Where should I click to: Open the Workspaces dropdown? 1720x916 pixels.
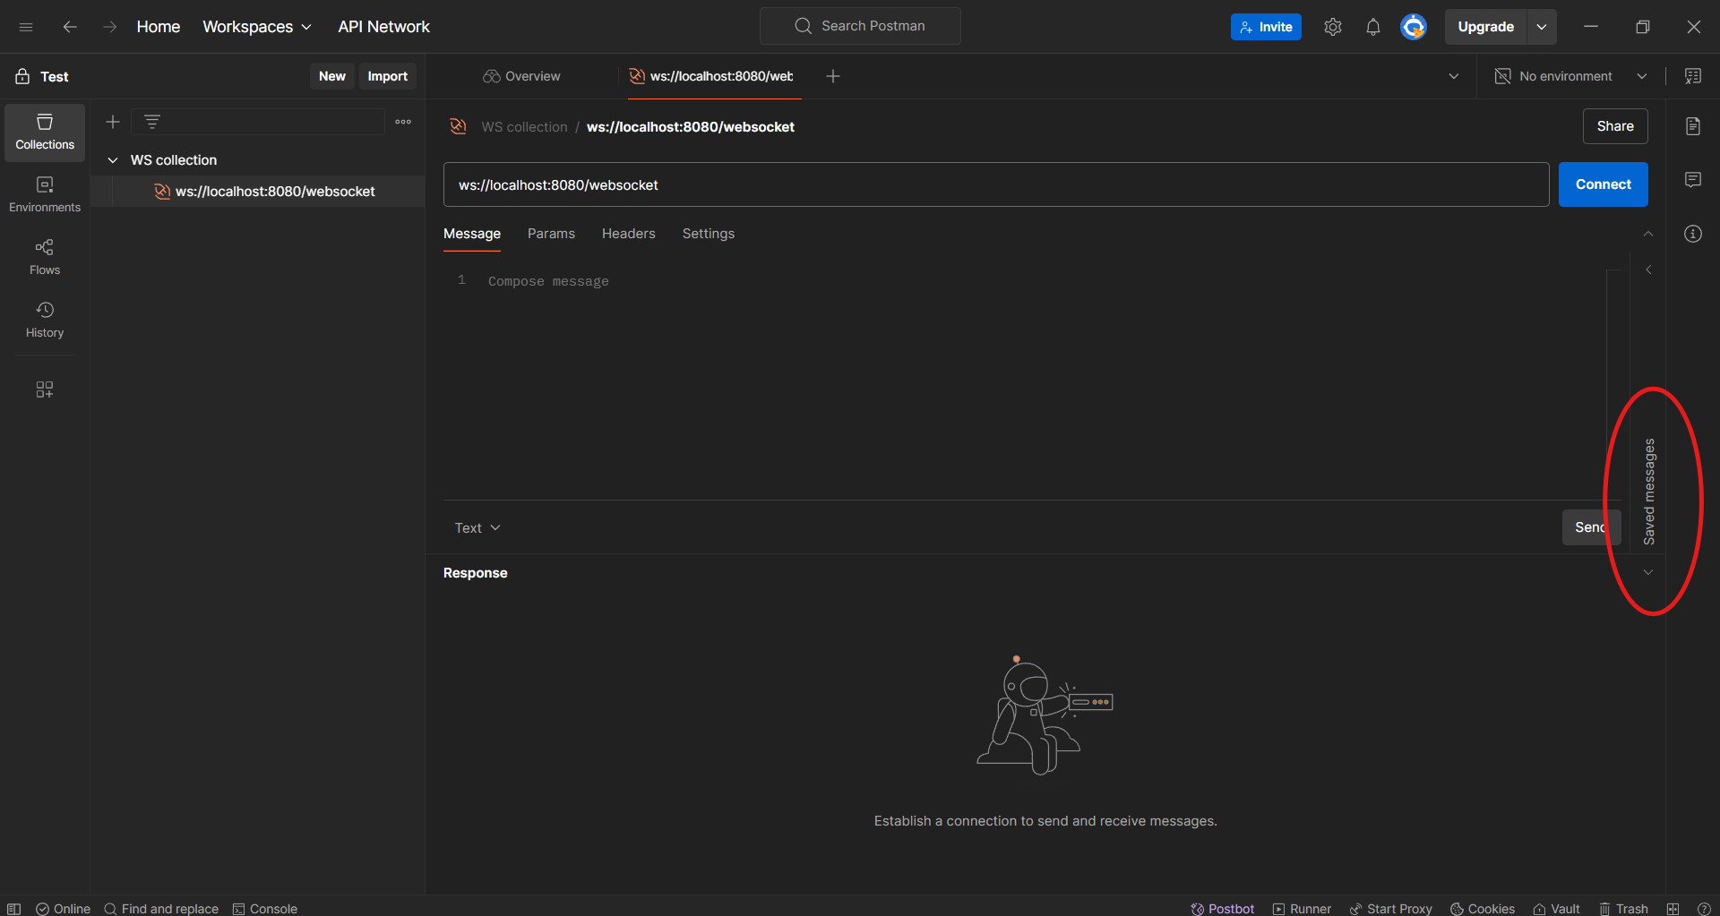[x=257, y=27]
